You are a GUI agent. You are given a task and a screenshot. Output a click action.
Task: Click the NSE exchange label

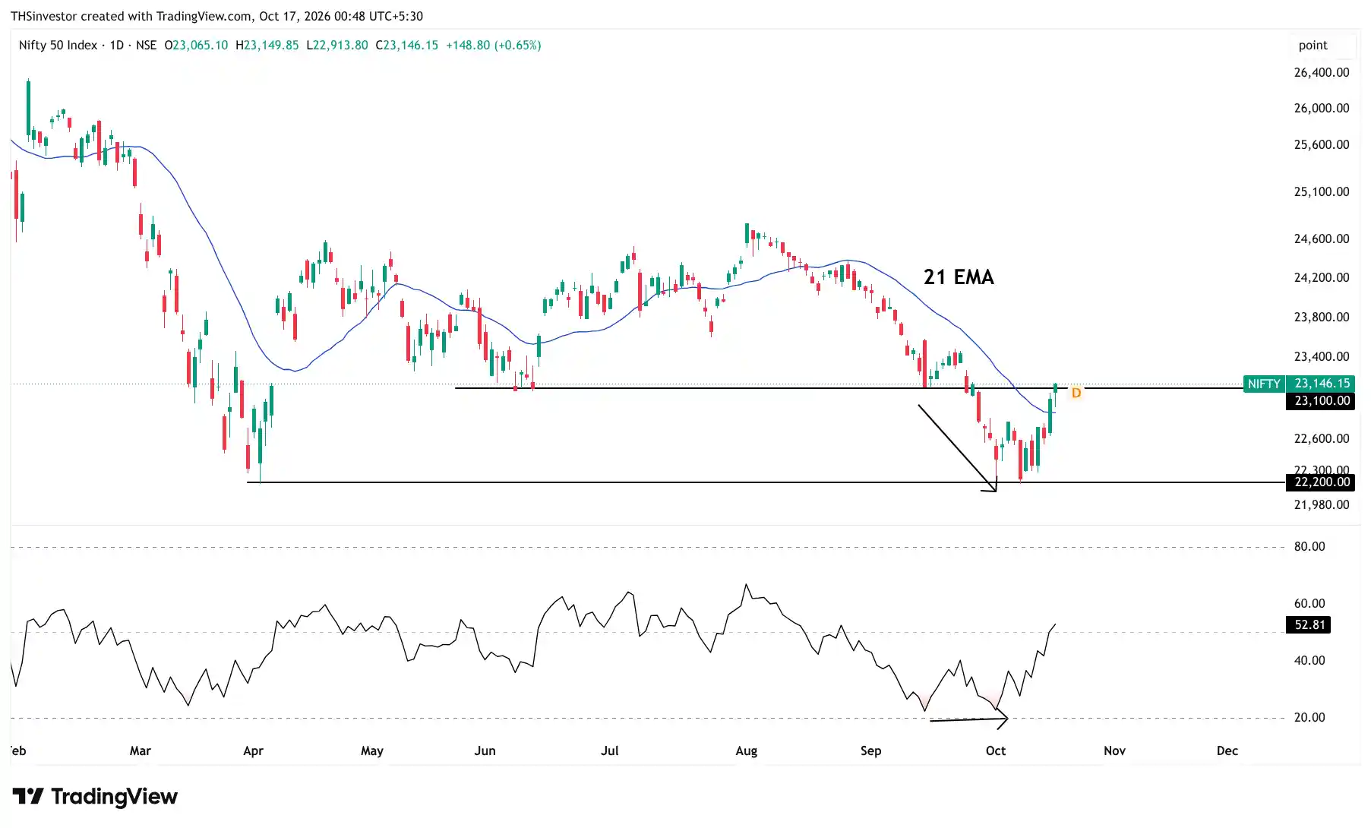(146, 46)
